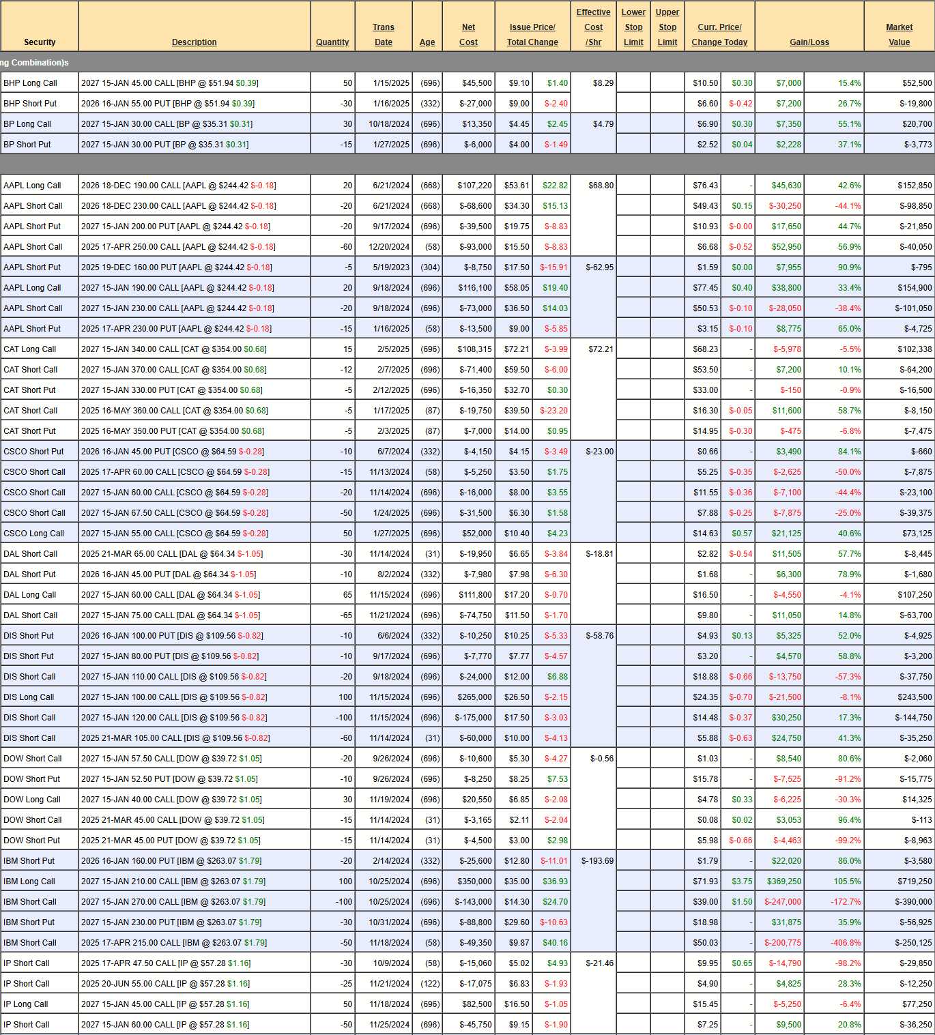Click the Quantity column header
This screenshot has height=1035, width=935.
(332, 42)
